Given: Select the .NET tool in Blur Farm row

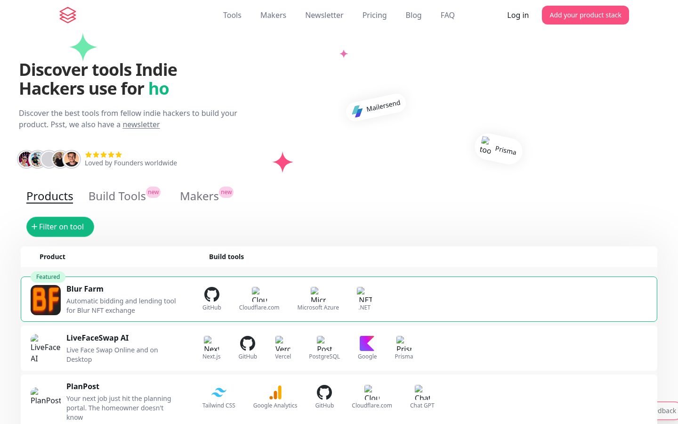Looking at the screenshot, I should tap(365, 294).
